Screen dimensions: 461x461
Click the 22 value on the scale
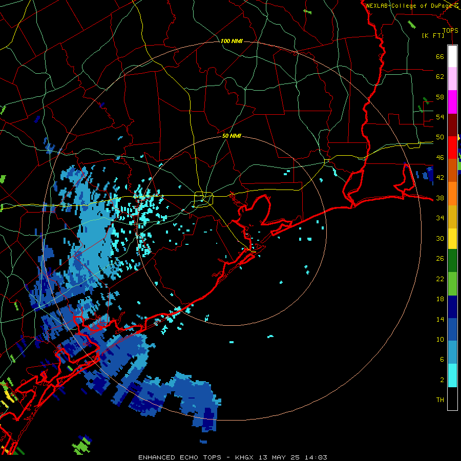click(440, 279)
